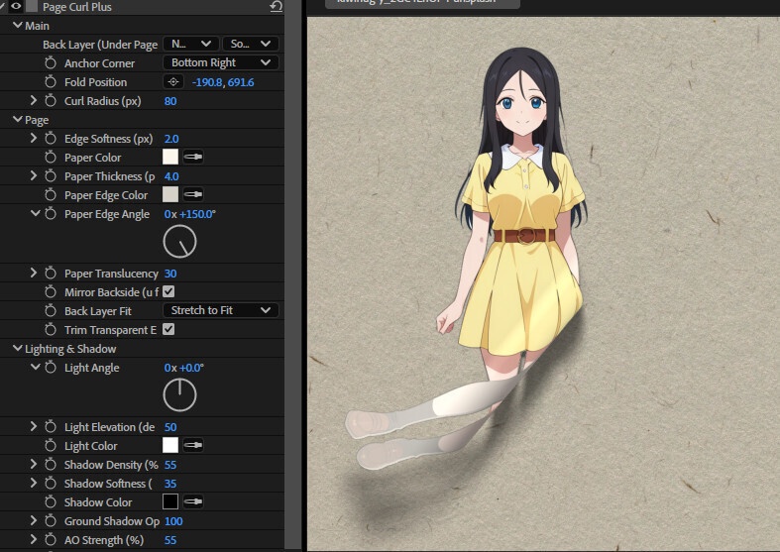
Task: Expand the Edge Softness property
Action: [34, 139]
